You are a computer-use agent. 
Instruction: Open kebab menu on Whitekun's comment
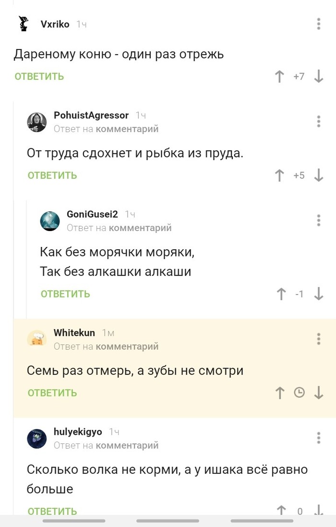[319, 339]
